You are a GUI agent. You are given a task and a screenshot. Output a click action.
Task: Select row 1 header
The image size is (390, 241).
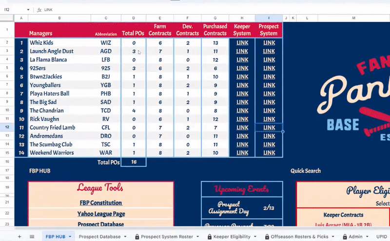coord(7,30)
